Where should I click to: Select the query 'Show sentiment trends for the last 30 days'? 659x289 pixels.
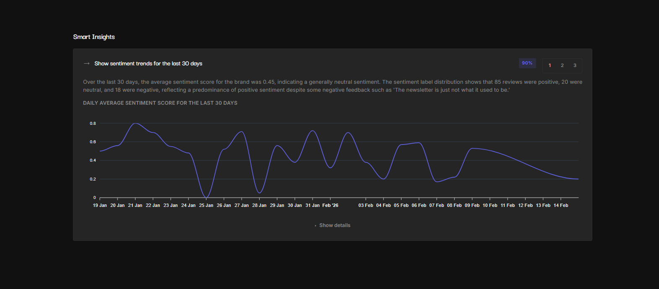tap(148, 64)
